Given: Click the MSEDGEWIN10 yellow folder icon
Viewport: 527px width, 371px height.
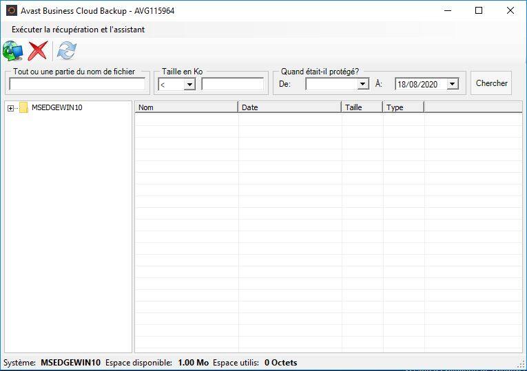Looking at the screenshot, I should coord(23,107).
